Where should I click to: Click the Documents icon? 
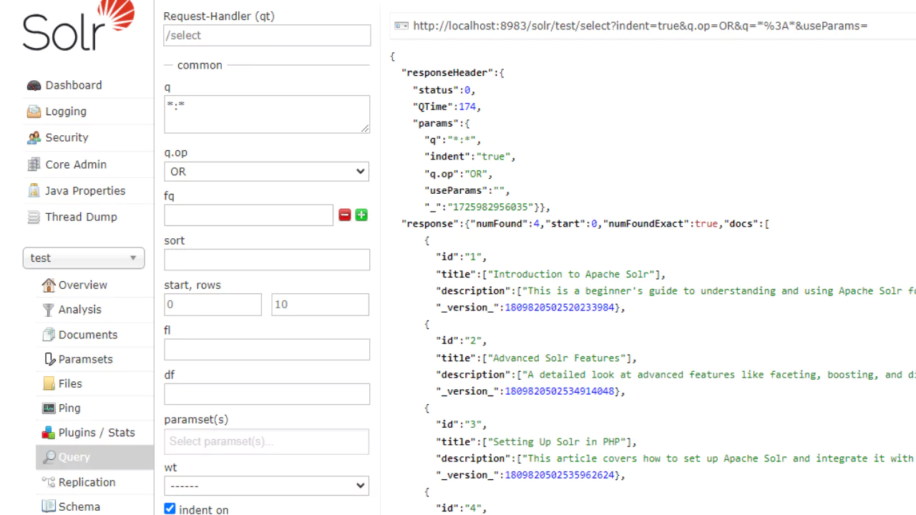pyautogui.click(x=49, y=335)
